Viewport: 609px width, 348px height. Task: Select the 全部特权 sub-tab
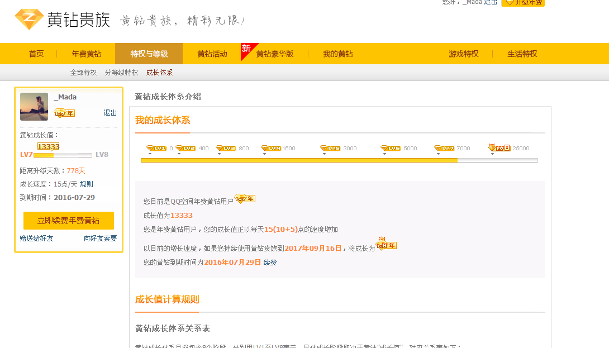[83, 73]
